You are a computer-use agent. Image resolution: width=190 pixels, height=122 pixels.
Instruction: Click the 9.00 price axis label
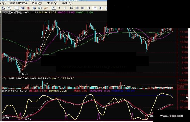point(185,52)
